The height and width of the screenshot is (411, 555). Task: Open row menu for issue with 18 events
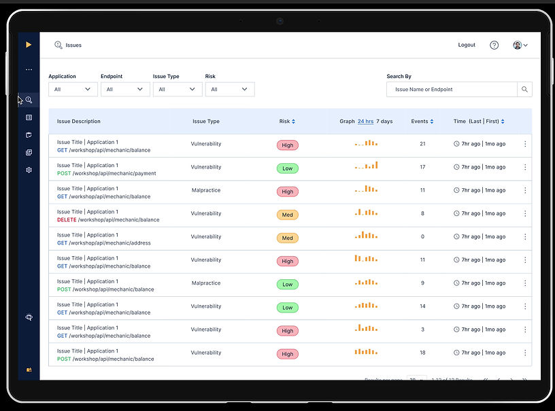coord(525,353)
